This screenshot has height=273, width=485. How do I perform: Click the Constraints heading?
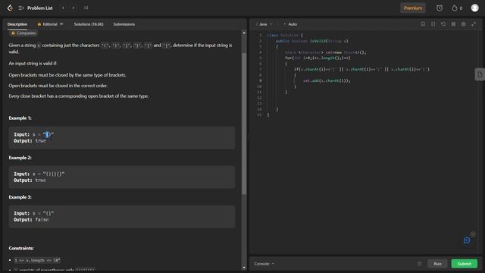(21, 248)
